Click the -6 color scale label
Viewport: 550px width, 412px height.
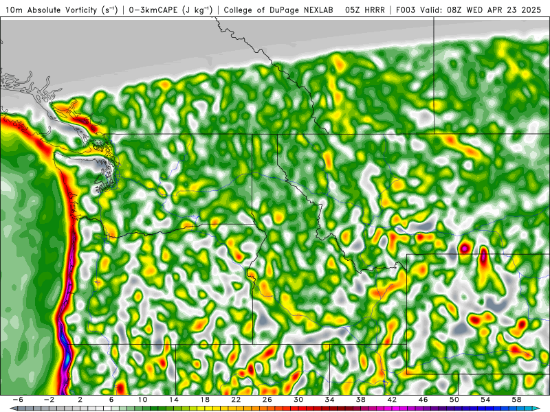tap(18, 400)
